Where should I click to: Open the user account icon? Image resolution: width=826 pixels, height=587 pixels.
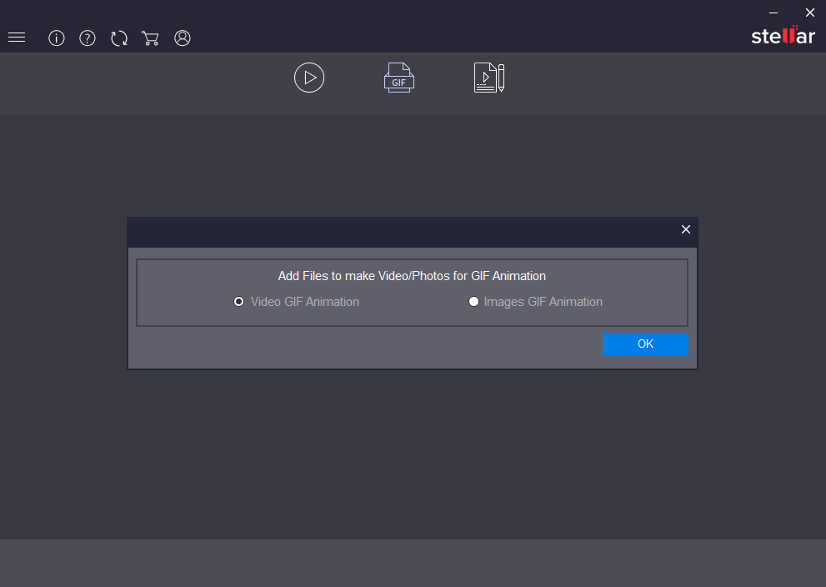(x=183, y=38)
